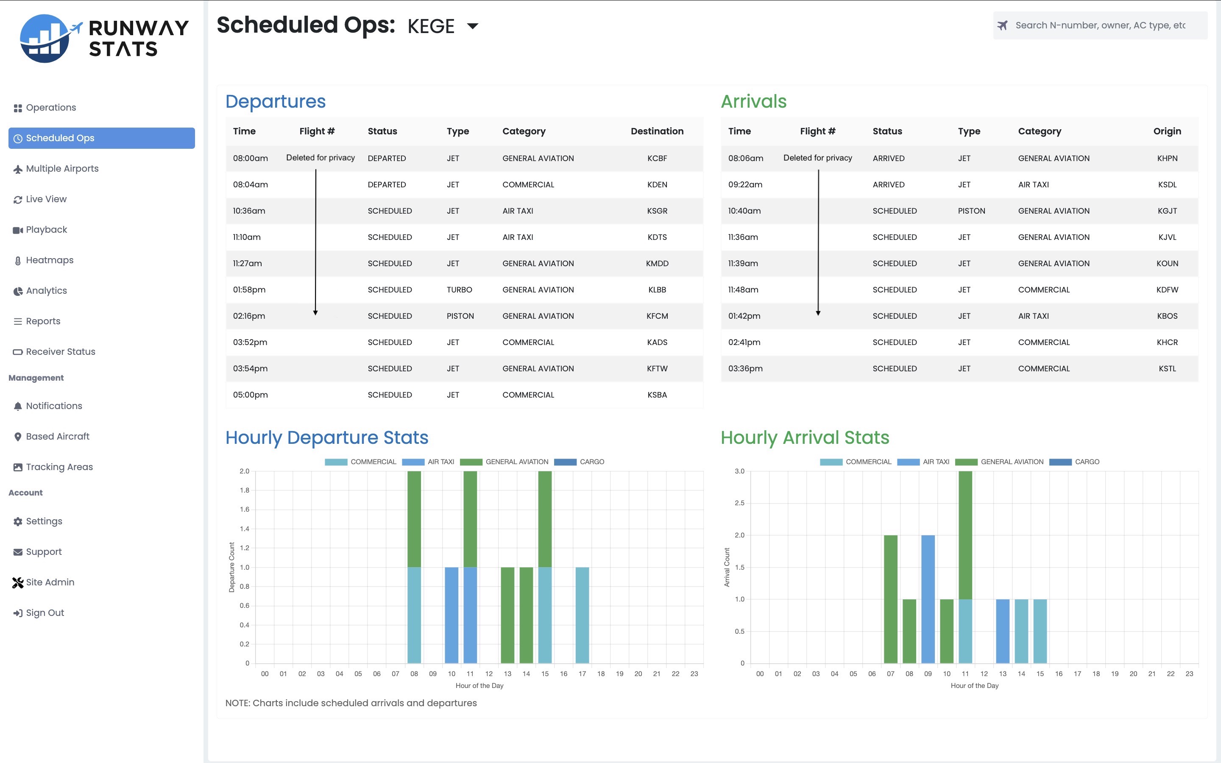Click the Arrivals Origin column header
The height and width of the screenshot is (763, 1221).
click(1167, 131)
